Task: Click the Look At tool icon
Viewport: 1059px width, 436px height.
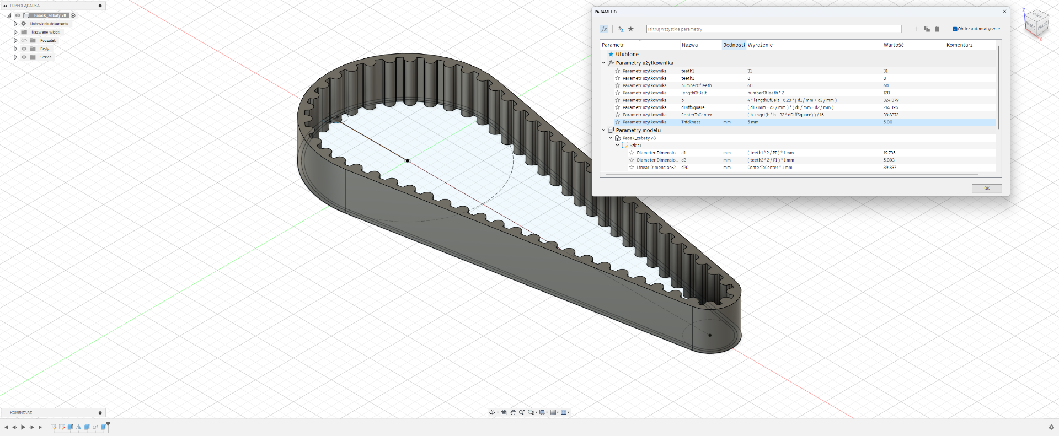Action: [504, 412]
